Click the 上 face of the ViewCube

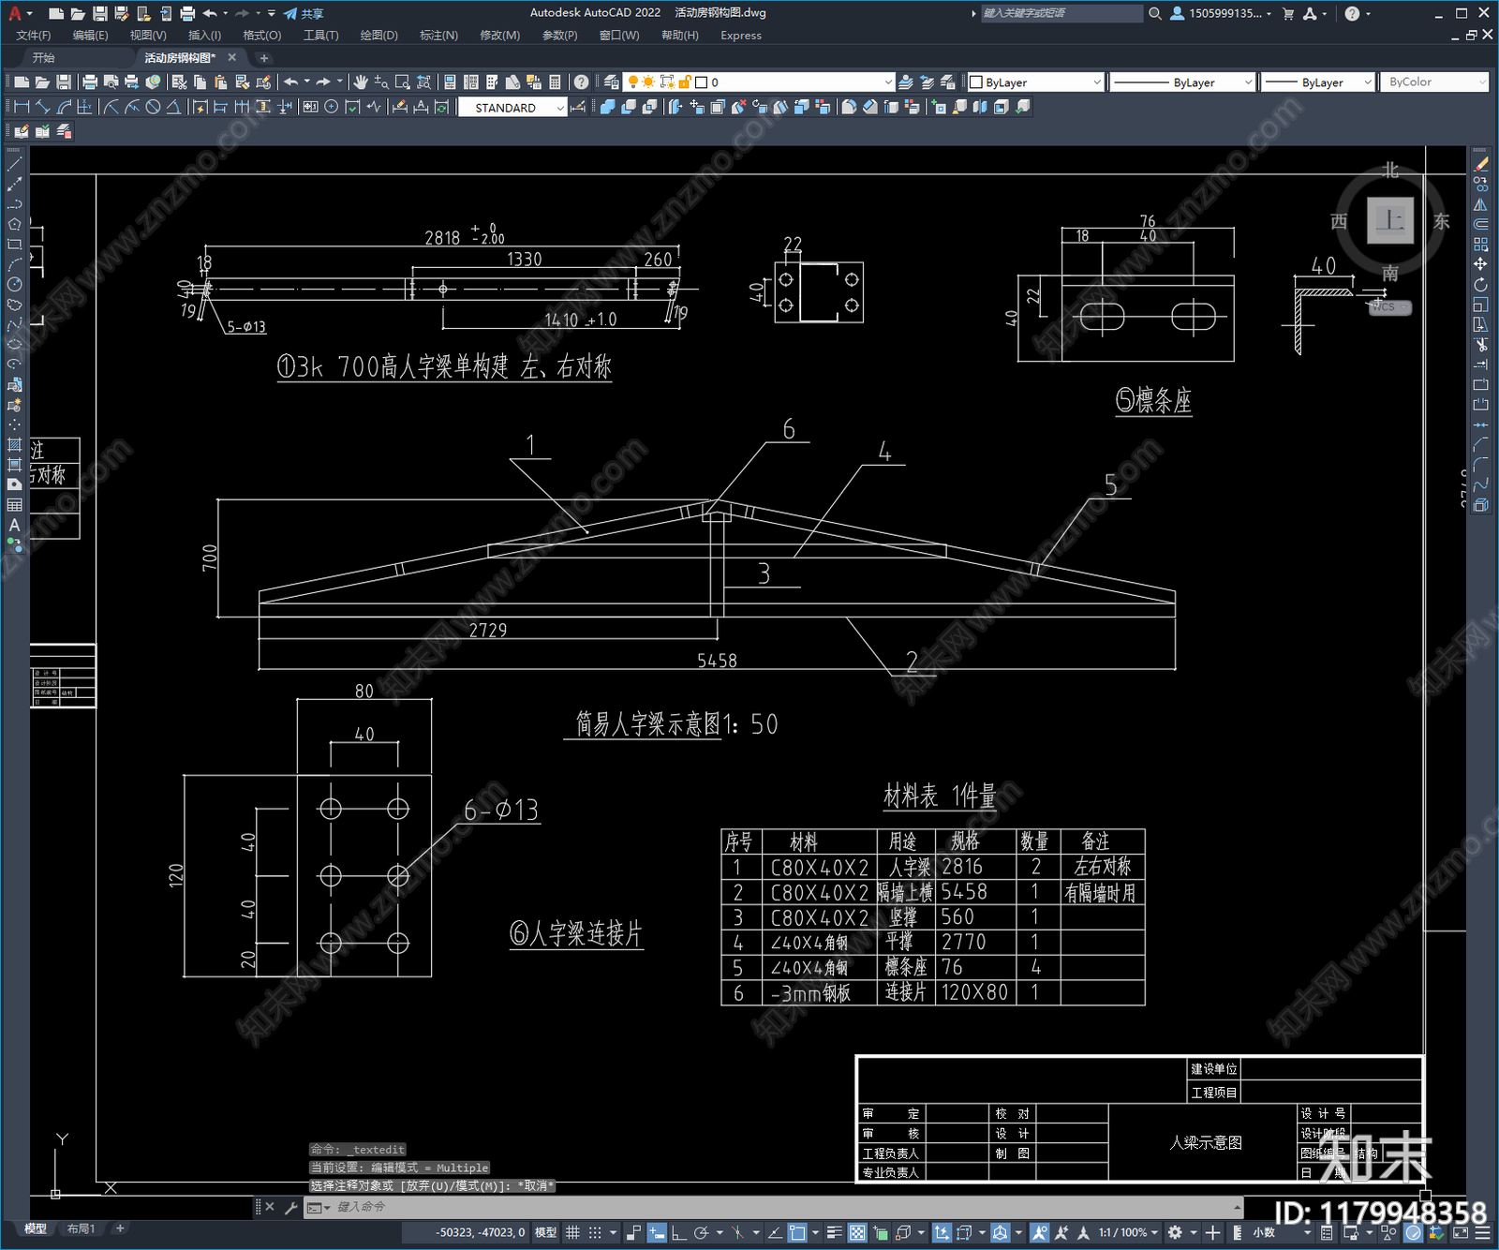click(1389, 221)
